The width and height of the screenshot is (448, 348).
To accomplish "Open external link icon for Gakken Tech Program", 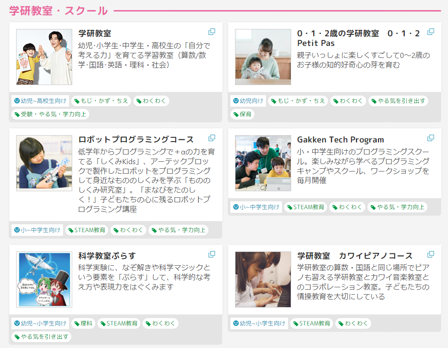I will [431, 138].
